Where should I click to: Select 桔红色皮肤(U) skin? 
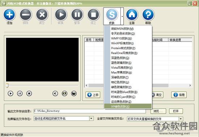[128, 82]
